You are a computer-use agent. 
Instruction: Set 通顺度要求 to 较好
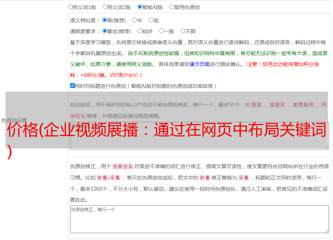[140, 31]
